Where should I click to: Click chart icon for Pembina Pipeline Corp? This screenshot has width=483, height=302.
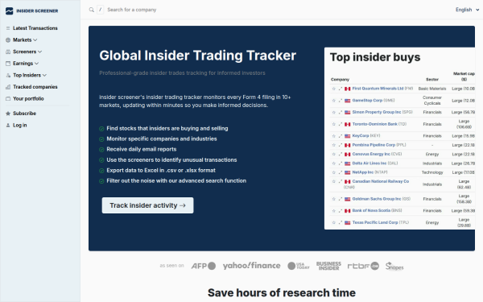(x=341, y=145)
